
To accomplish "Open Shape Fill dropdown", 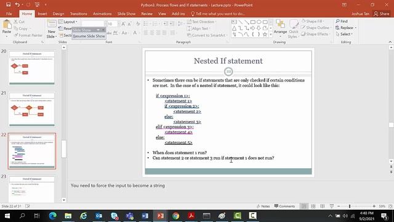I will 313,21.
